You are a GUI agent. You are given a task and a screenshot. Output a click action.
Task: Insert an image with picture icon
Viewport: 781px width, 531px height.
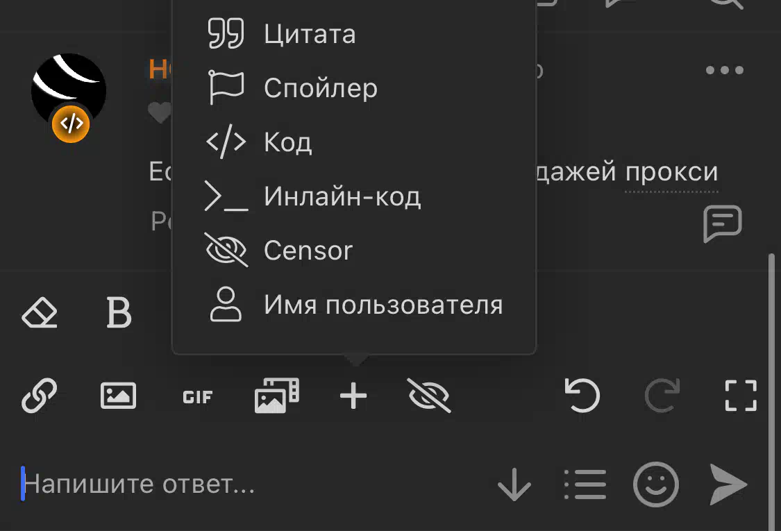pyautogui.click(x=118, y=396)
